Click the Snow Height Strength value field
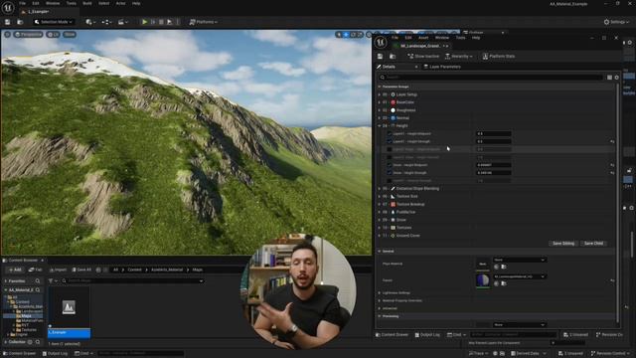 click(x=493, y=173)
